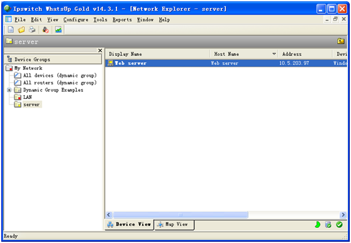Click the Print toolbar icon

tap(32, 30)
